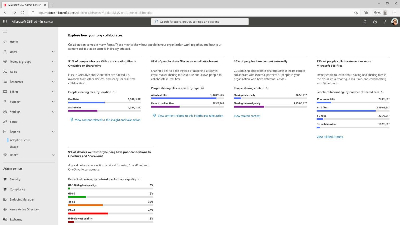
Task: Collapse navigation with the hamburger icon
Action: (5, 32)
